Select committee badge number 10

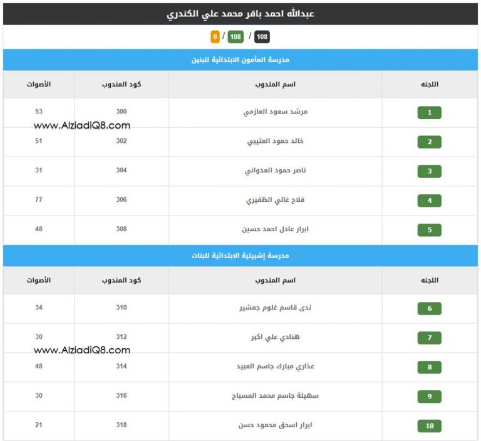tap(429, 426)
